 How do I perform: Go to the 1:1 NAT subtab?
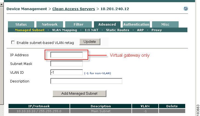92,30
